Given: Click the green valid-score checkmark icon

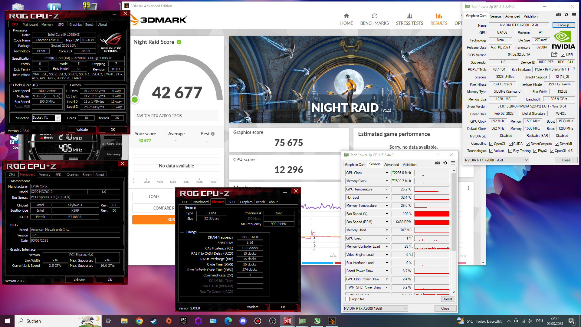Looking at the screenshot, I should 179,42.
